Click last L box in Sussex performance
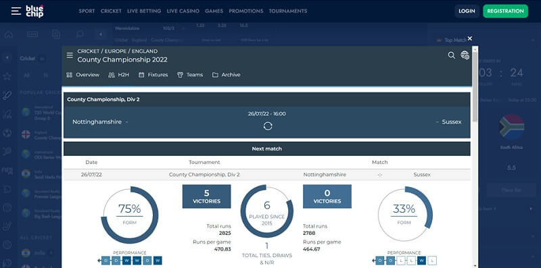Viewport: 541px width, 268px height. tap(433, 261)
